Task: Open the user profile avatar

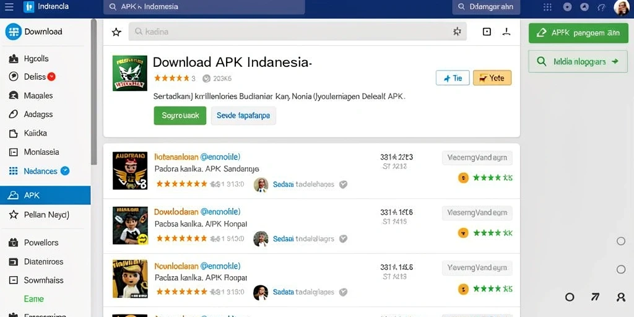Action: pyautogui.click(x=622, y=7)
